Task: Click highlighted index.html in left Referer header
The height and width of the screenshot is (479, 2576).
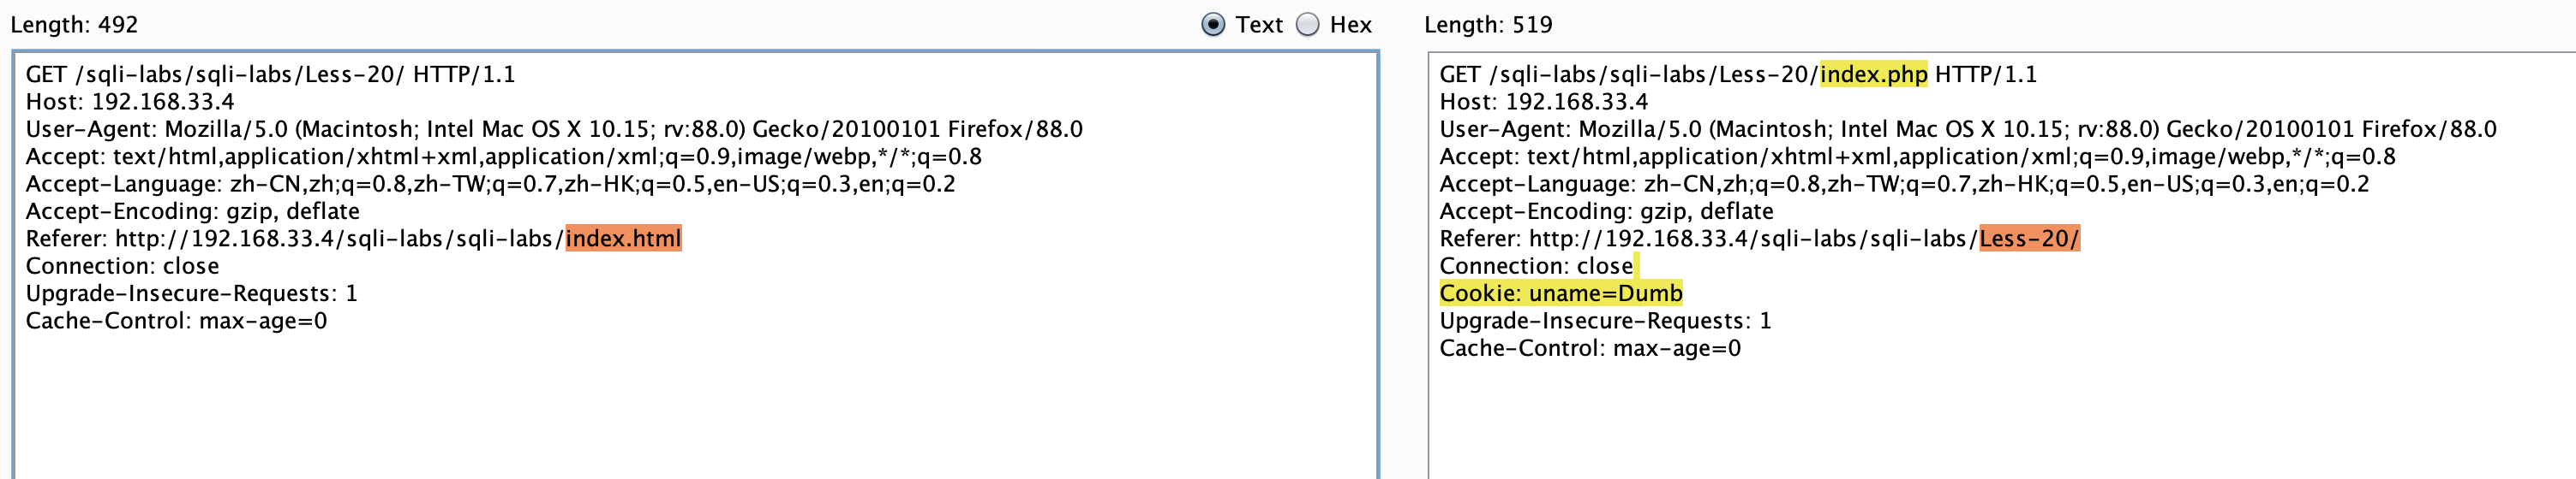Action: [x=623, y=239]
